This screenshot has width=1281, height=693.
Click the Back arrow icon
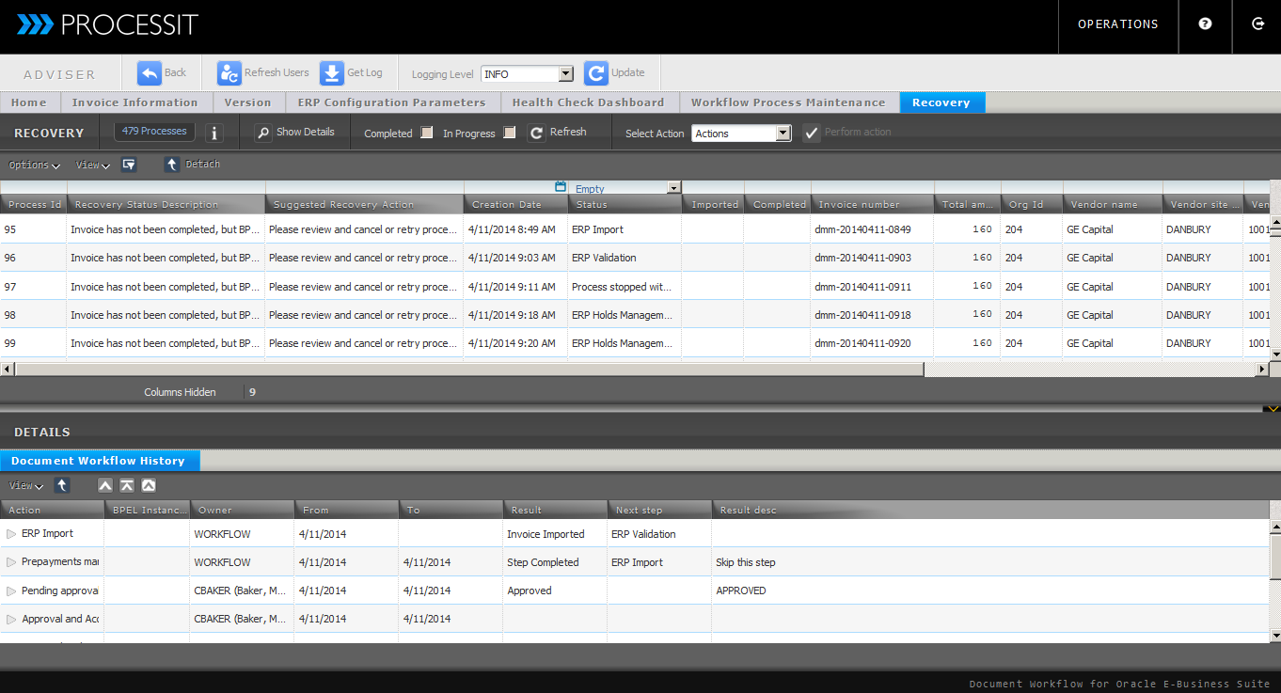(x=150, y=73)
